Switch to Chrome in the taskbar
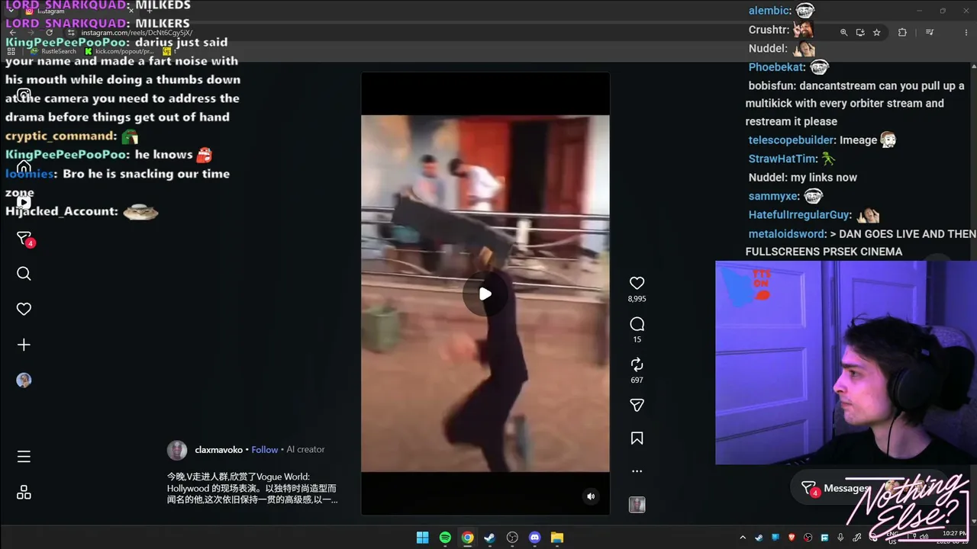The height and width of the screenshot is (549, 977). pyautogui.click(x=467, y=538)
